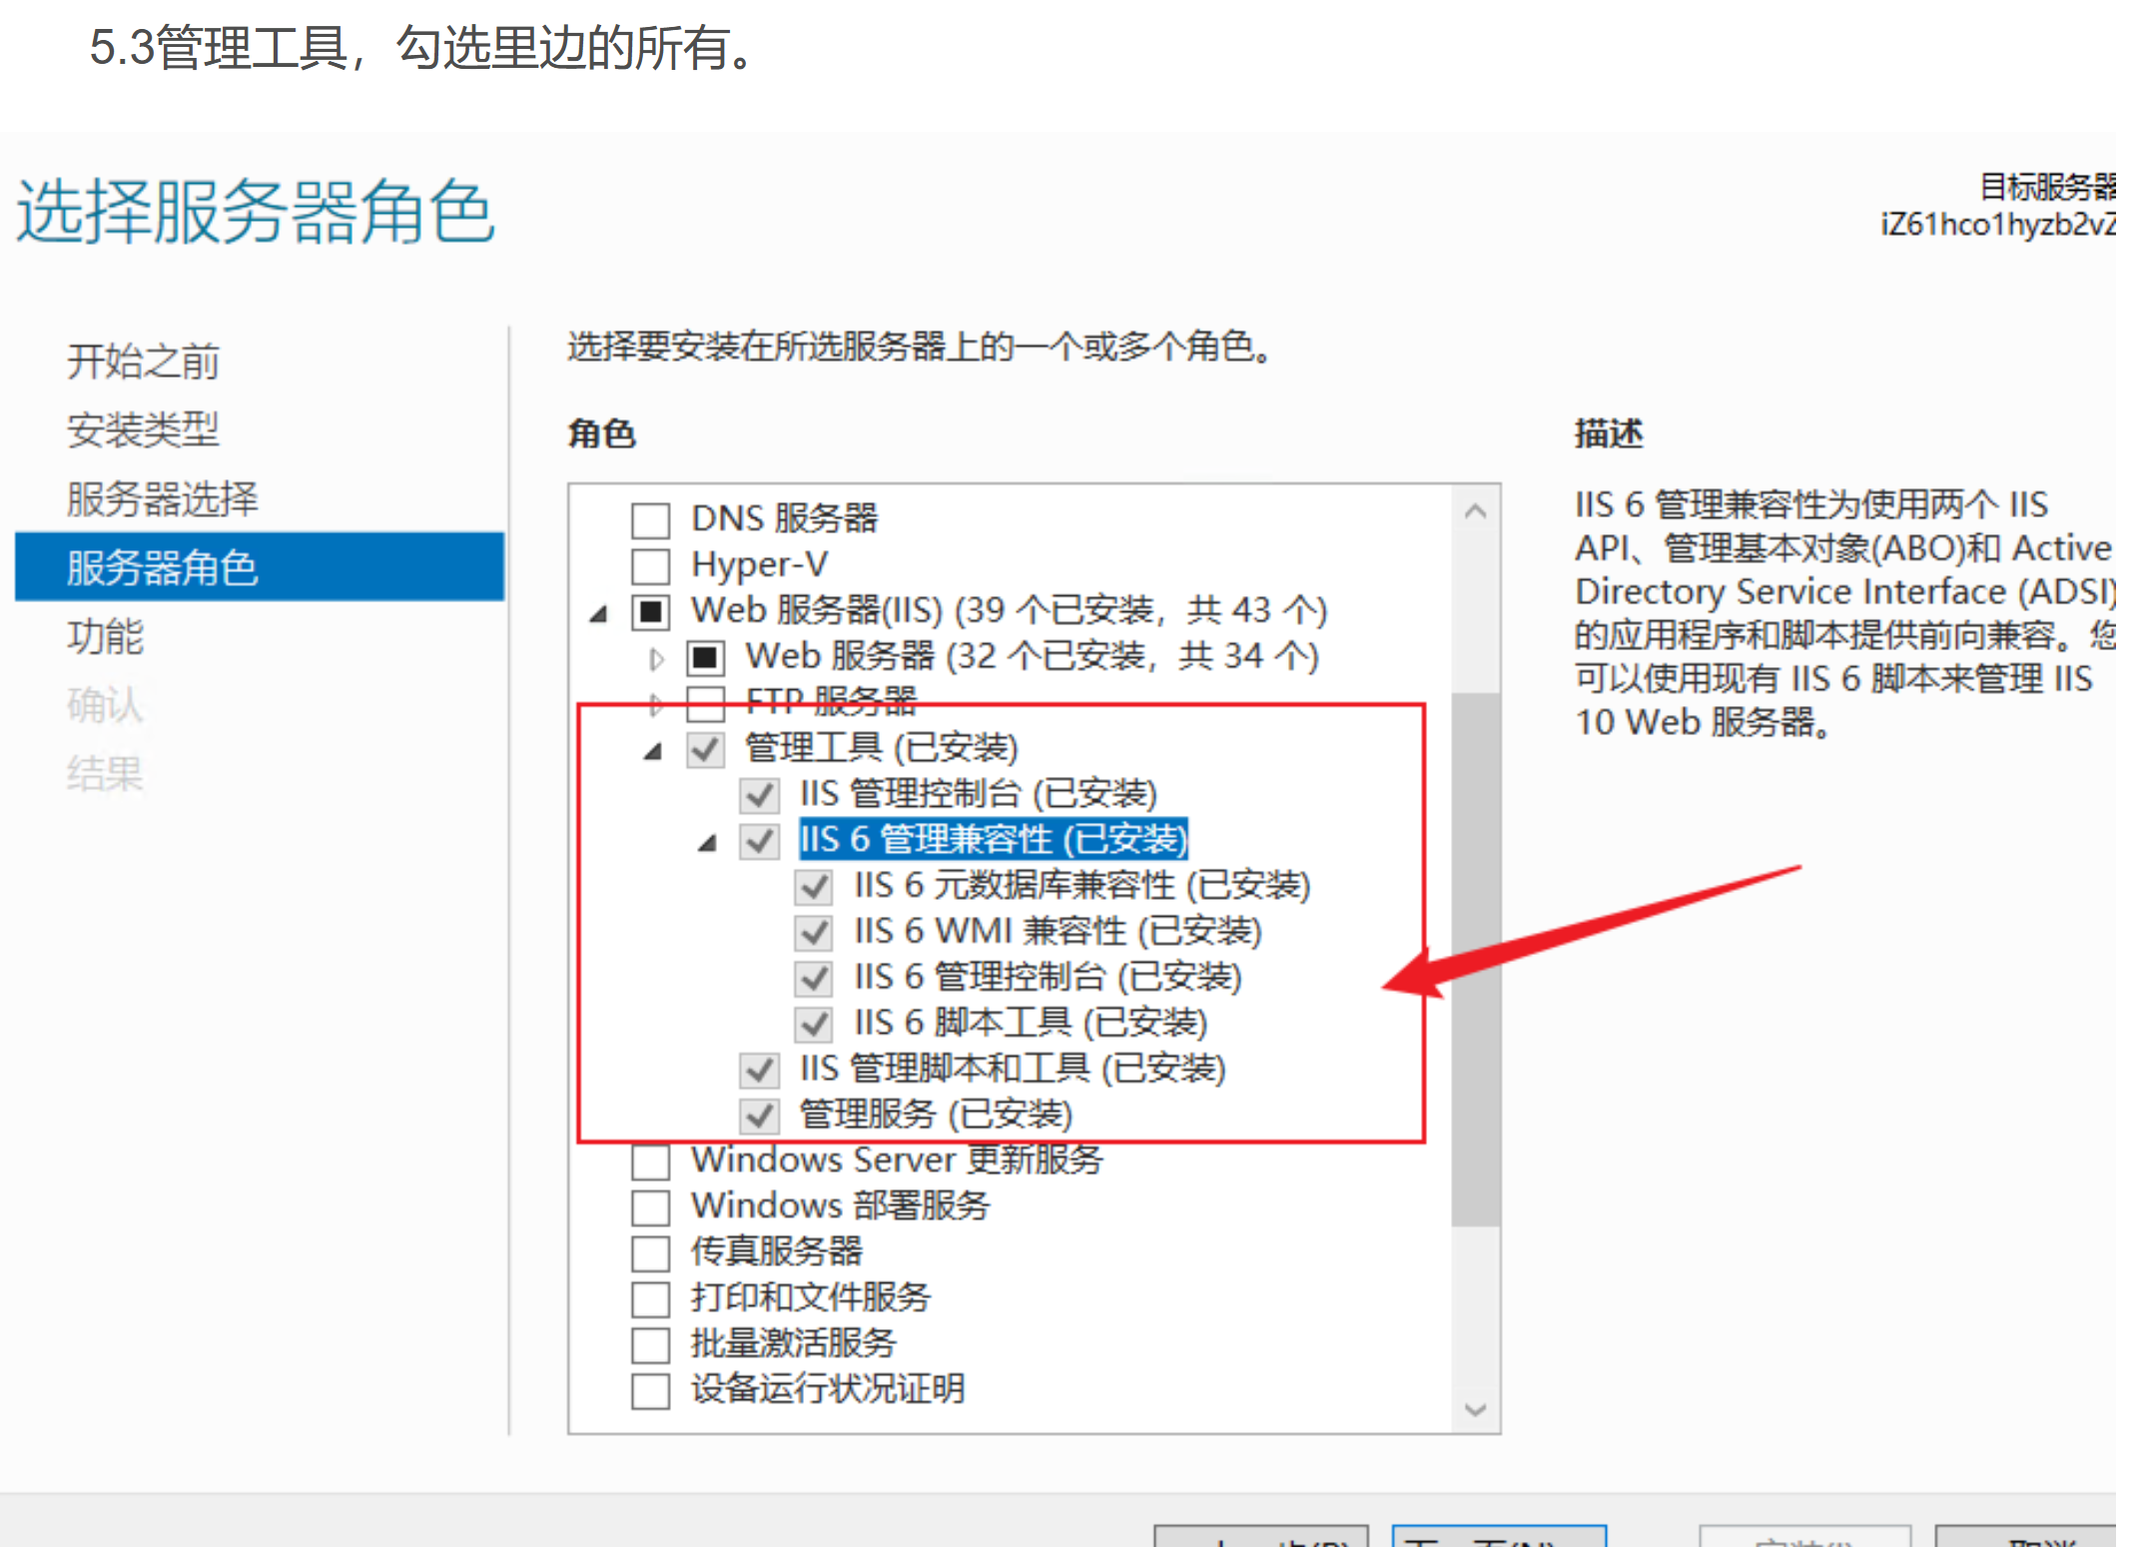The image size is (2134, 1547).
Task: Tick the Windows 部署服务 checkbox
Action: pos(650,1206)
